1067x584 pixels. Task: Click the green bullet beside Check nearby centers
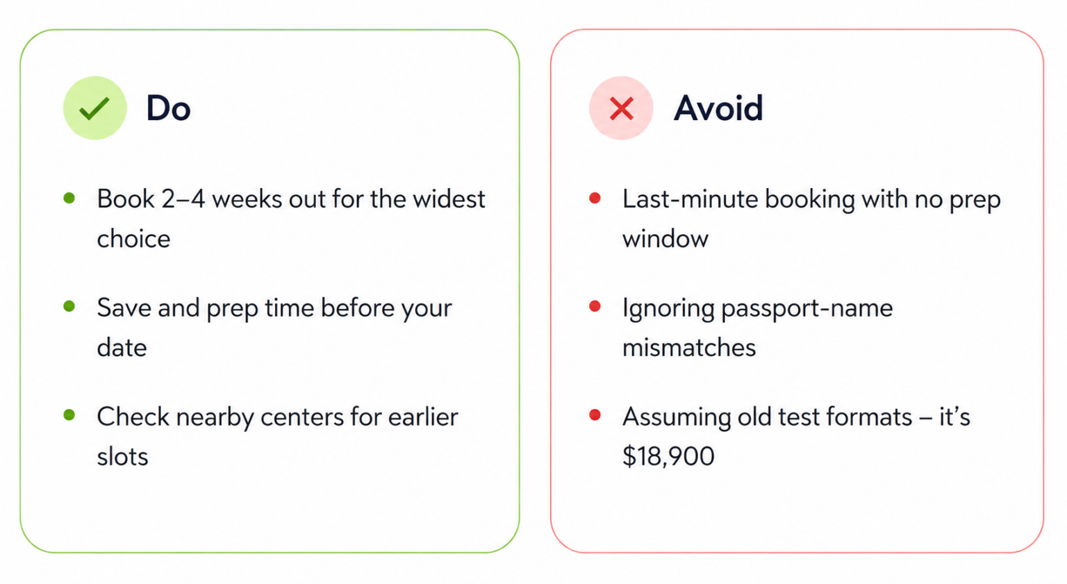(x=69, y=415)
